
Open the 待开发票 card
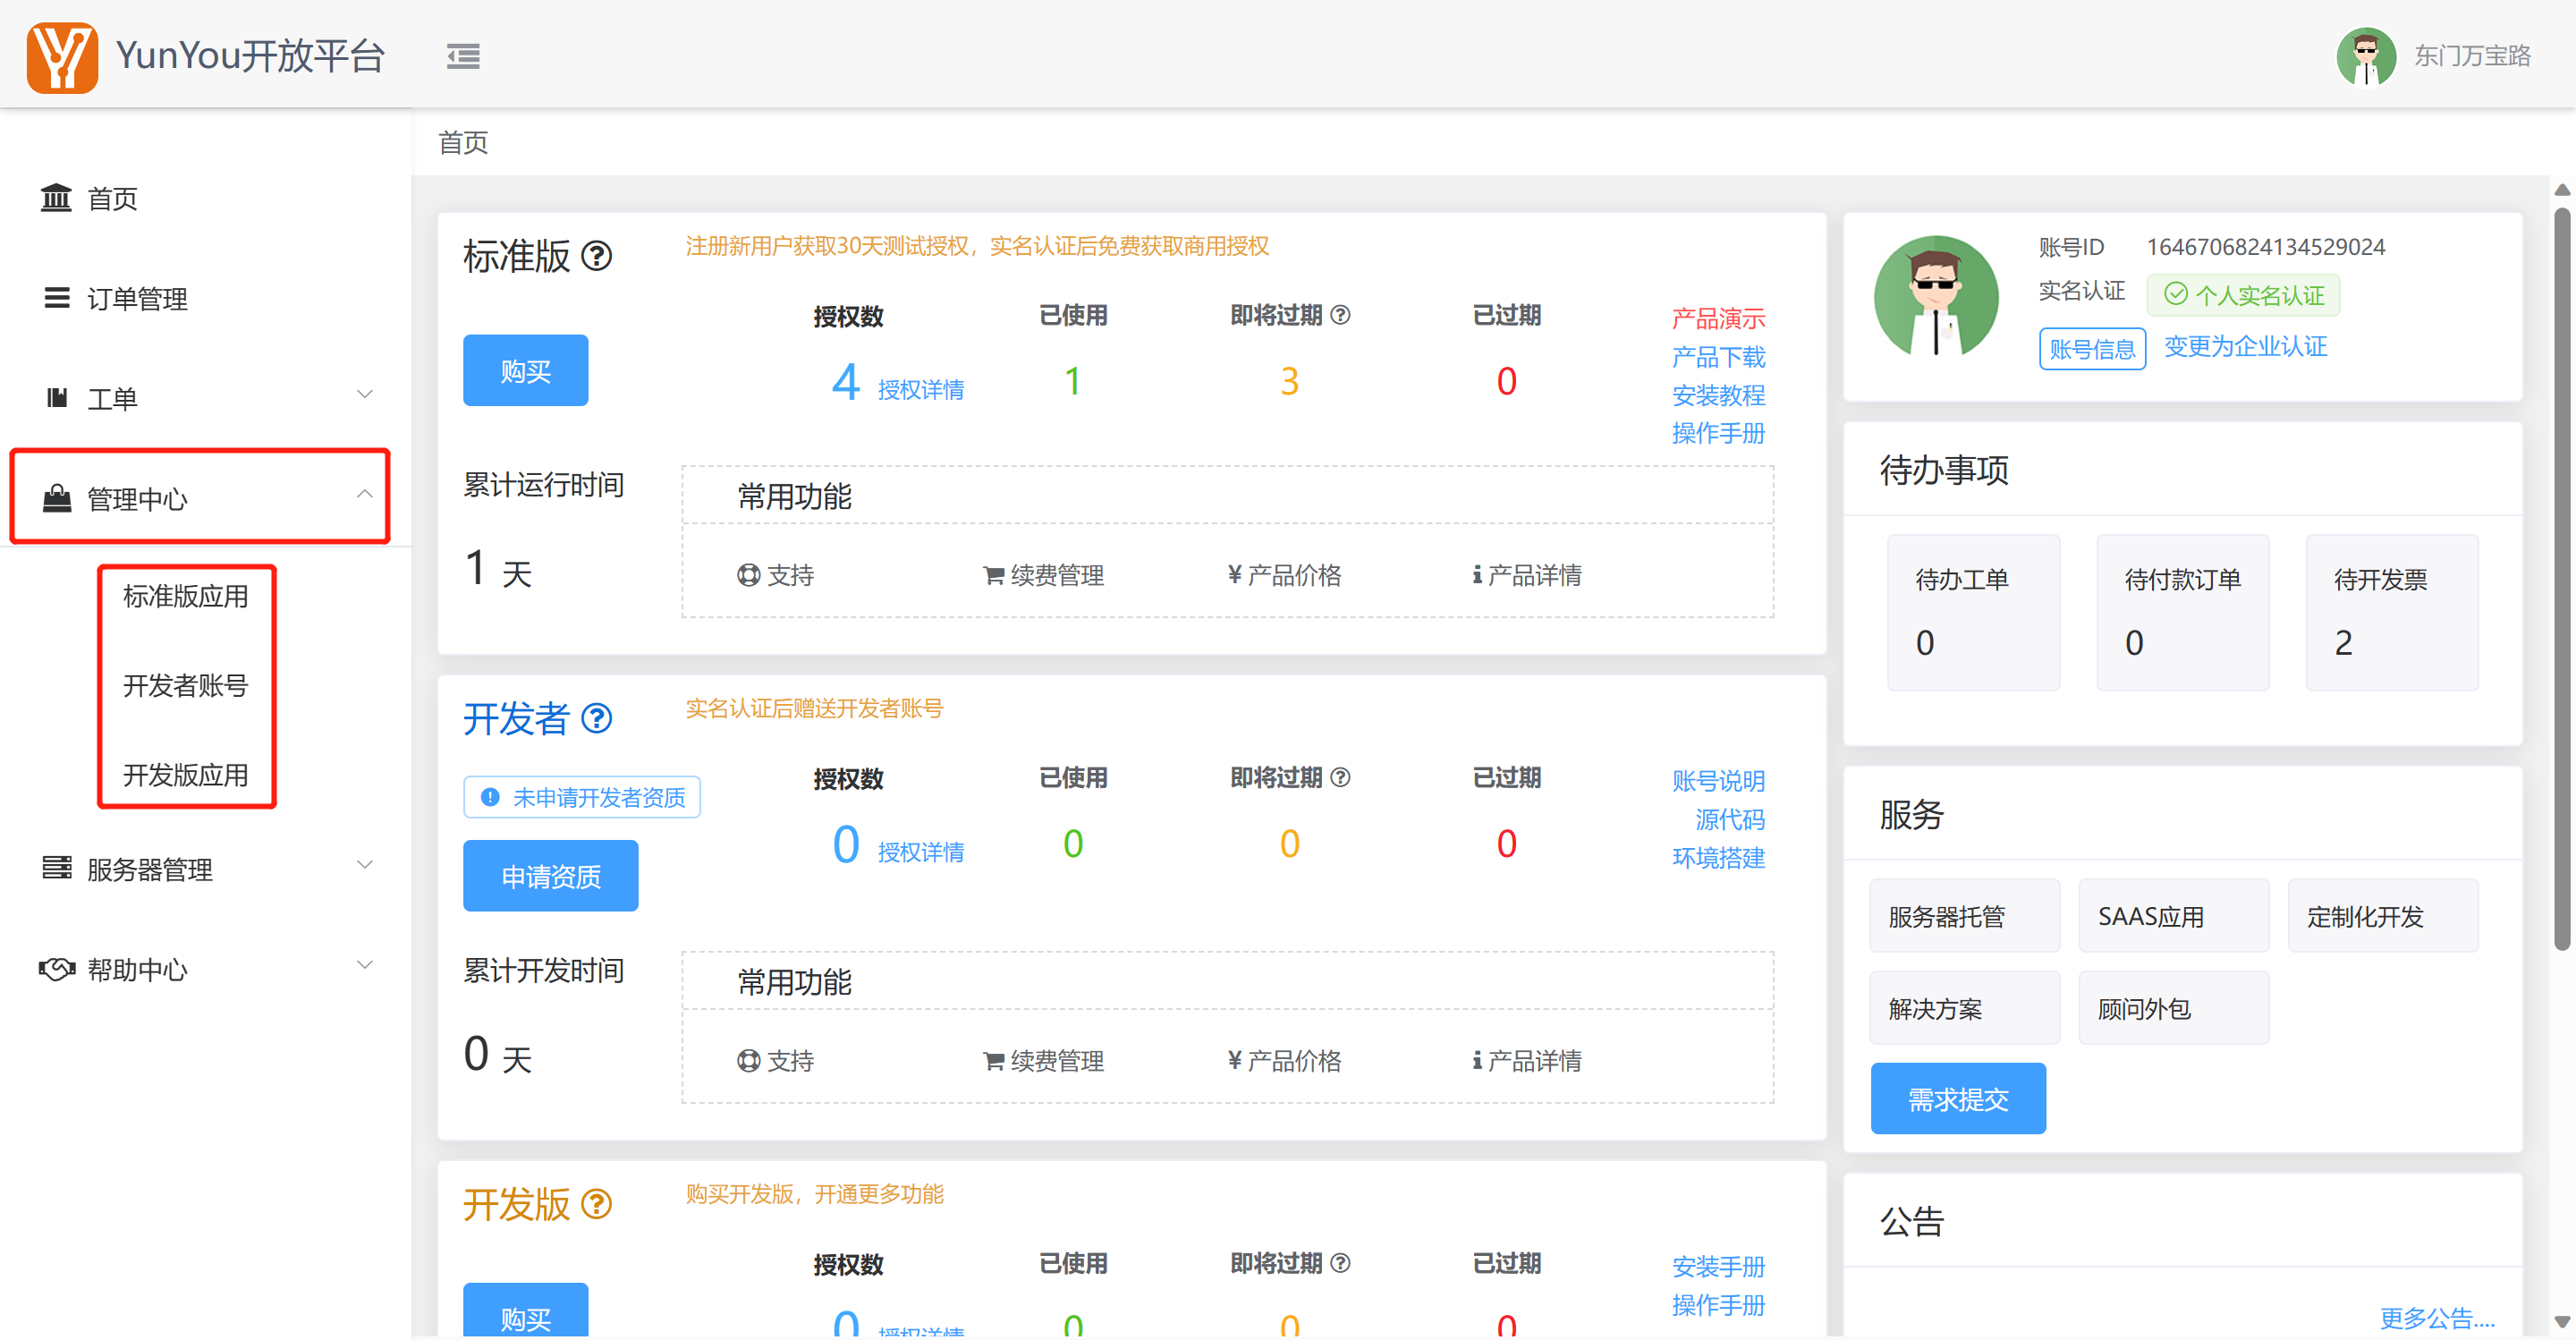2391,613
